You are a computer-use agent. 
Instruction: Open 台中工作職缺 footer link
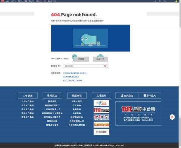(x=28, y=101)
